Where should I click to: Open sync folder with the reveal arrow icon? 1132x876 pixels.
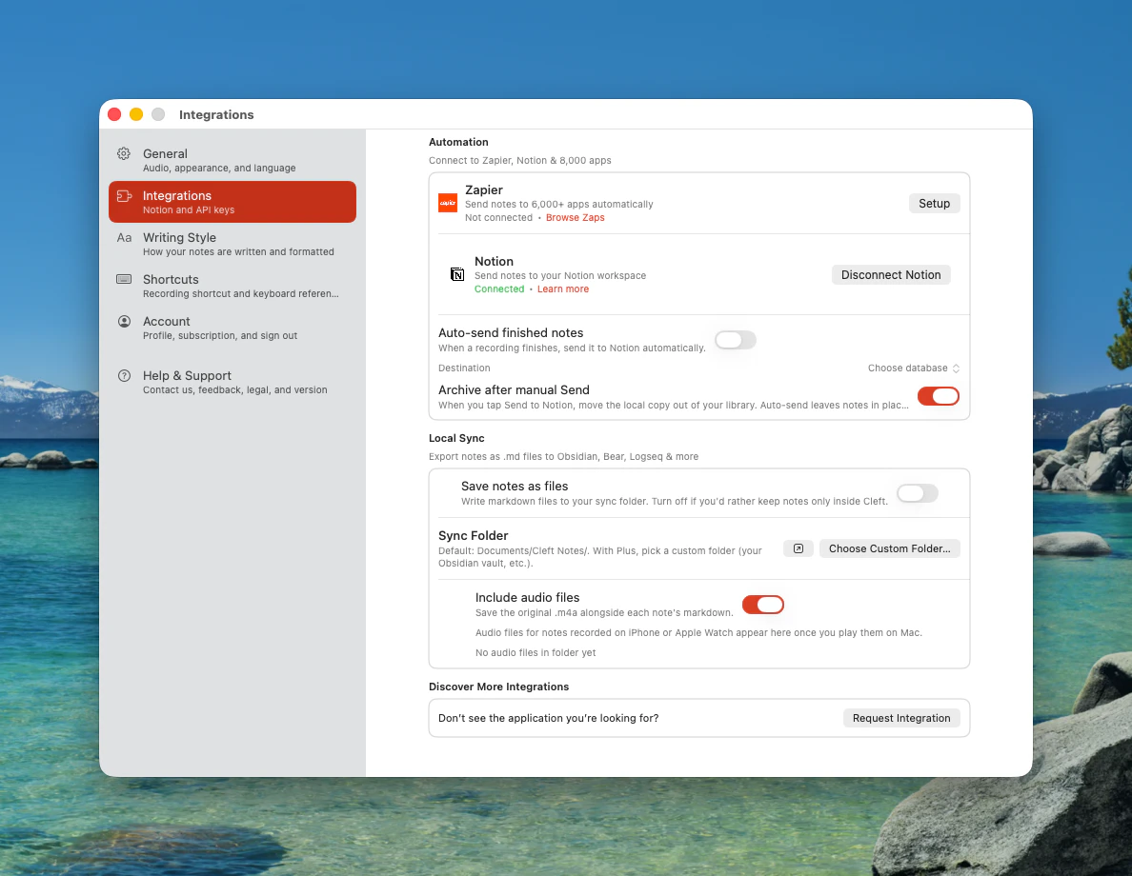click(798, 548)
